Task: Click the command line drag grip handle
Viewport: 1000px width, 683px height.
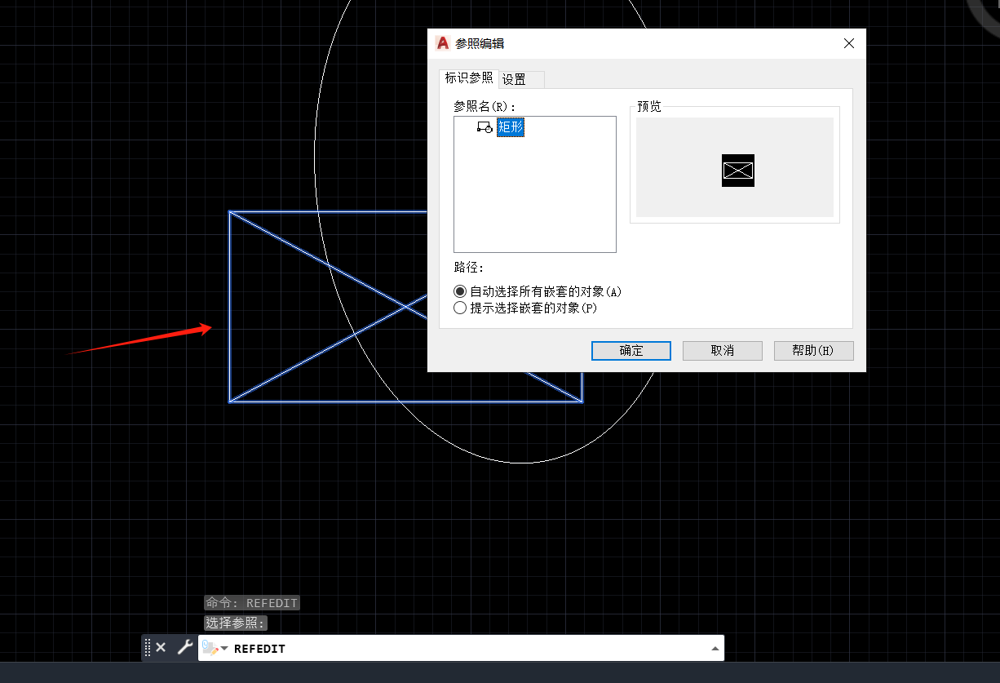Action: click(x=148, y=648)
